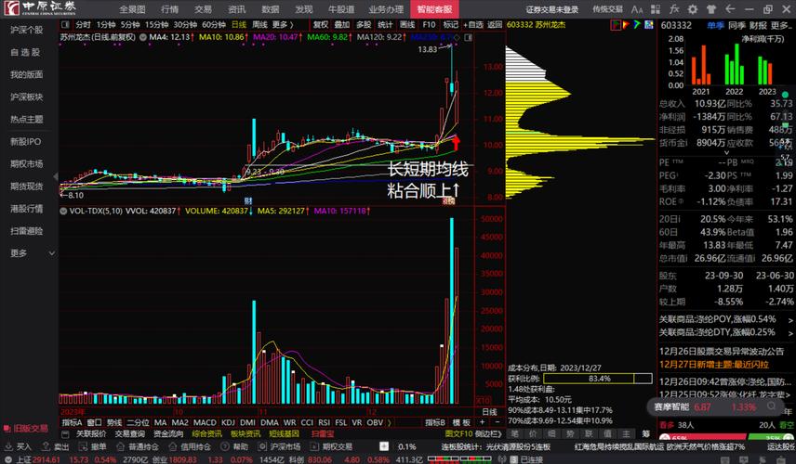Image resolution: width=796 pixels, height=464 pixels.
Task: Toggle the 筹 chip distribution button
Action: click(x=645, y=433)
